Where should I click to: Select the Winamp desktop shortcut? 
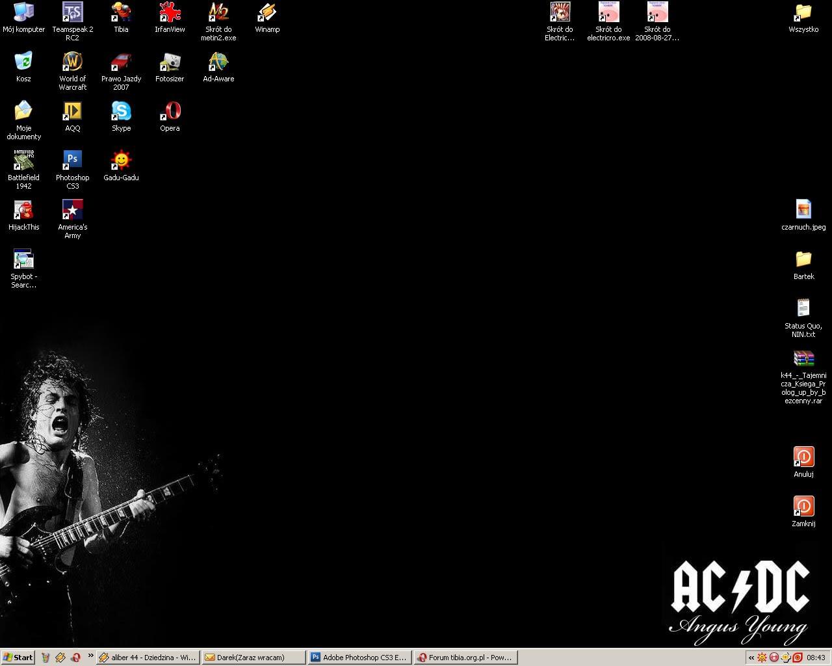pos(267,18)
